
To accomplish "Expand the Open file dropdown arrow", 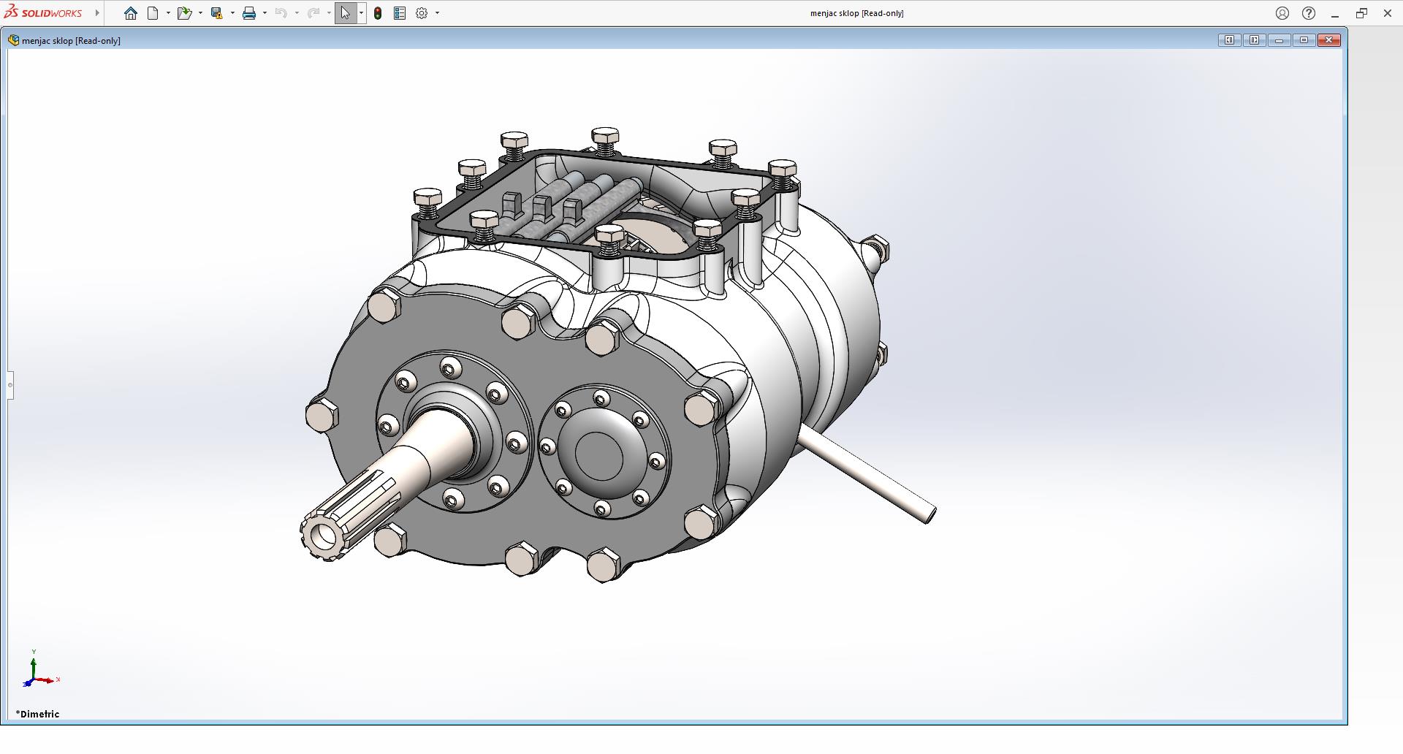I will pos(200,13).
